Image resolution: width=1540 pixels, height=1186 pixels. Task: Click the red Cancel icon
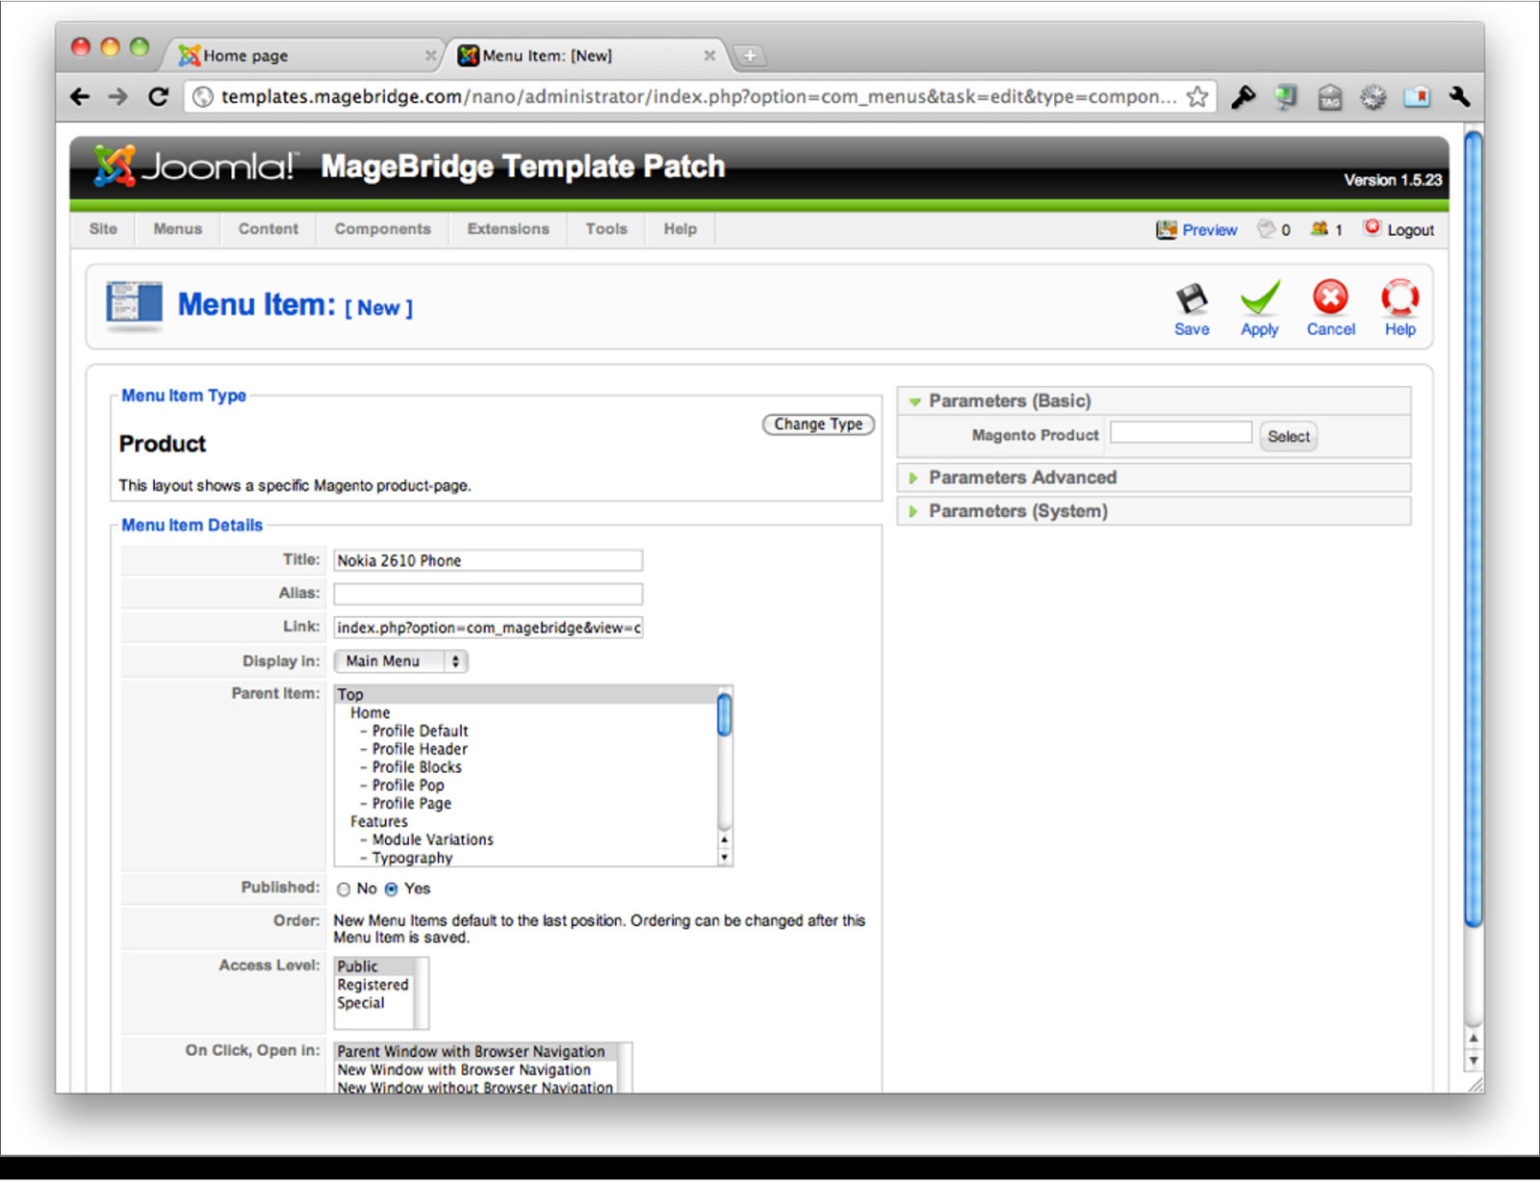click(1330, 297)
